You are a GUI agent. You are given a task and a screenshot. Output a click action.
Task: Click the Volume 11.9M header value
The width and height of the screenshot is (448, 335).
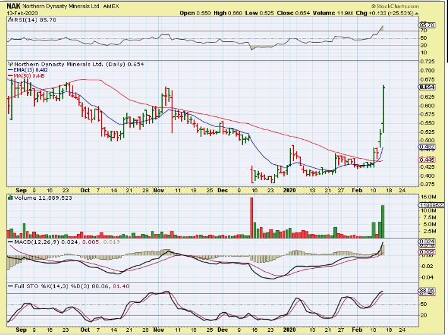333,13
